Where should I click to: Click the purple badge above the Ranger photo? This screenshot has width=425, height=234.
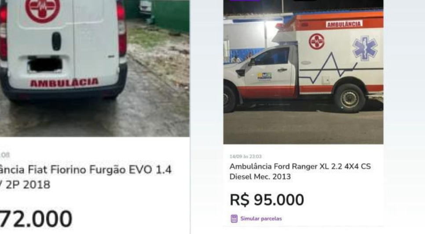[x=245, y=0]
